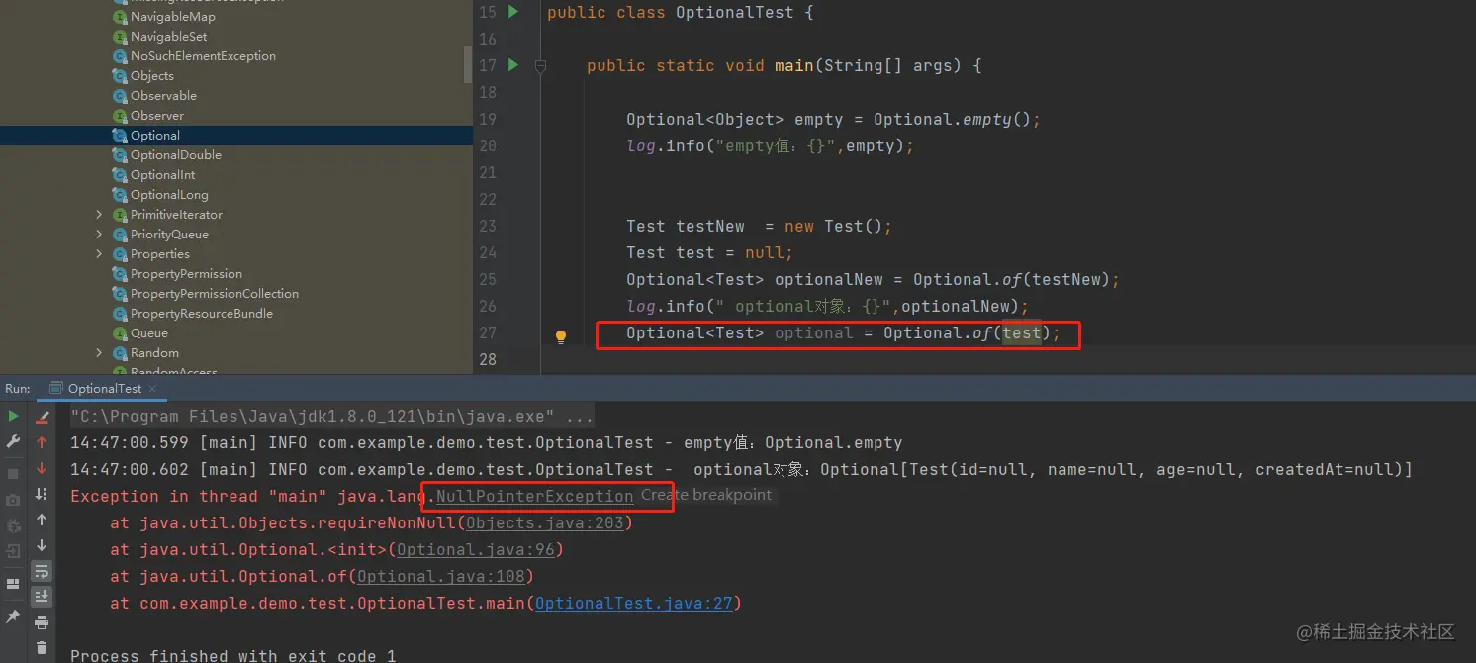Toggle scroll to end of console
This screenshot has height=663, width=1476.
coord(42,596)
